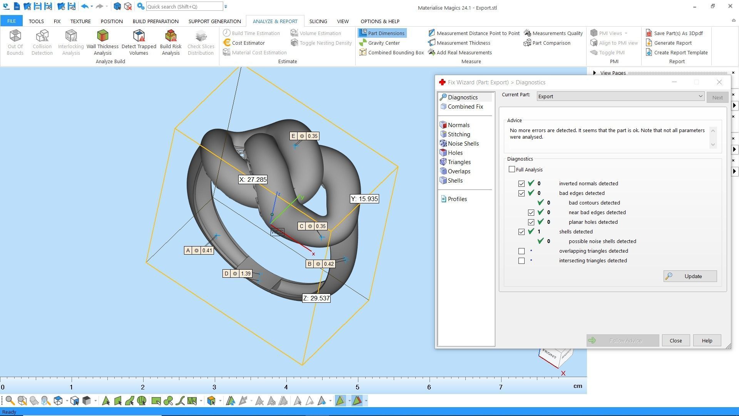This screenshot has height=416, width=739.
Task: Uncheck shells detected checkbox
Action: coord(522,232)
